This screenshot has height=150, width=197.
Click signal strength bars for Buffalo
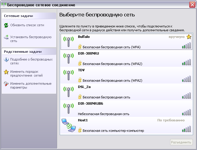186,45
